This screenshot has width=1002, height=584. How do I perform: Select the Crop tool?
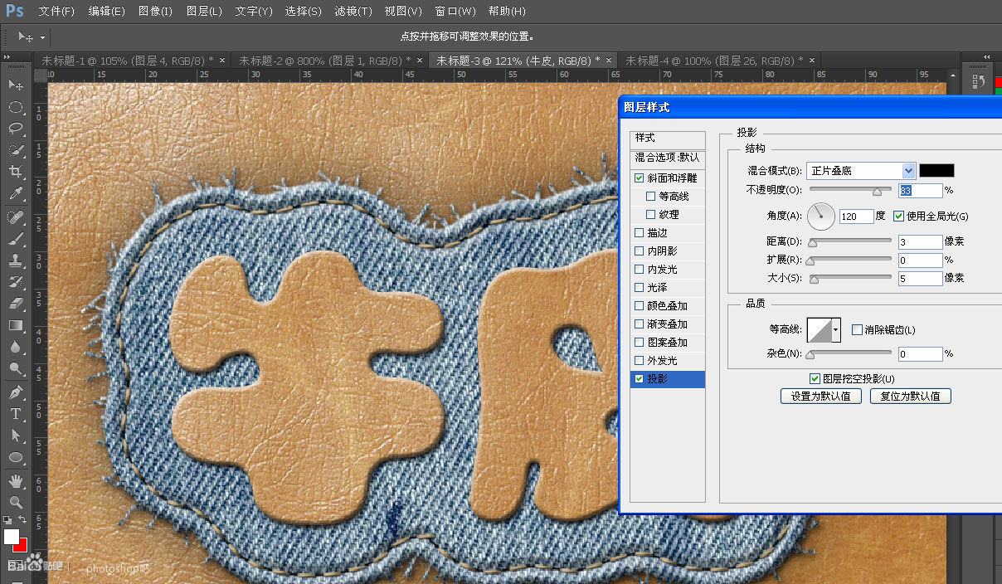16,172
